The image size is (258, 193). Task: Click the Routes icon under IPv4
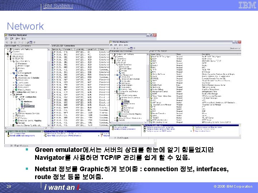tap(22, 104)
